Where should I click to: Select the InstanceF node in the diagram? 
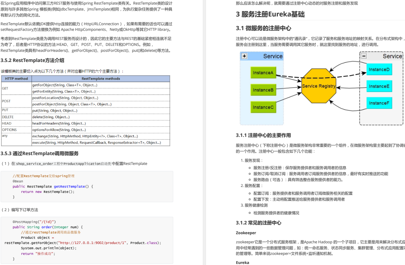(379, 103)
